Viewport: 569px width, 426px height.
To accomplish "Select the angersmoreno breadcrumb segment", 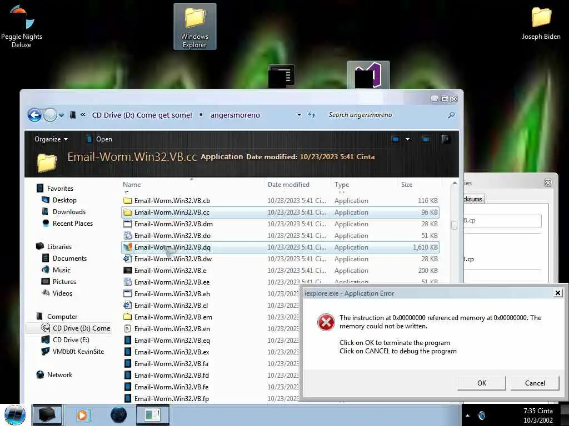I will pos(235,115).
